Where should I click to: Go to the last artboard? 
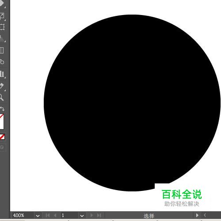[x=99, y=215]
